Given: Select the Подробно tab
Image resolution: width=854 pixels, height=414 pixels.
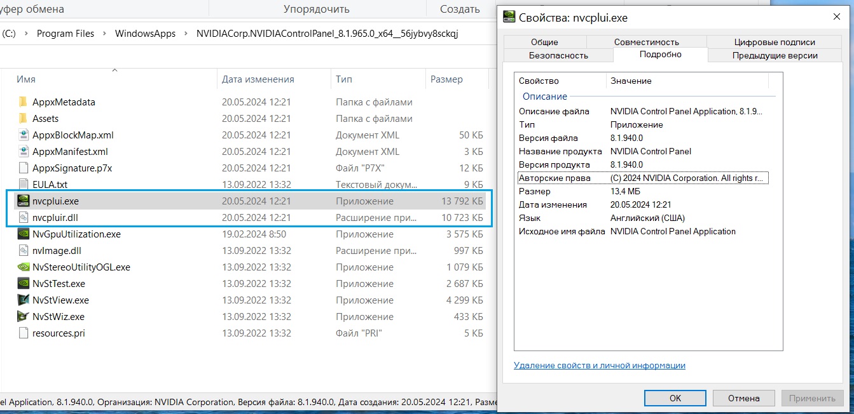Looking at the screenshot, I should pos(660,55).
